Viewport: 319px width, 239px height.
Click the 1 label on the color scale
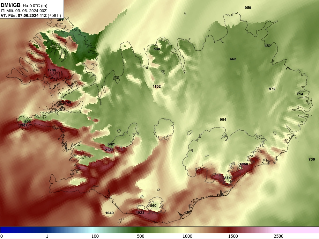pos(47,236)
